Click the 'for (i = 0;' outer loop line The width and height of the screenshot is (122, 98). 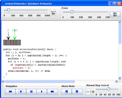tap(36, 56)
